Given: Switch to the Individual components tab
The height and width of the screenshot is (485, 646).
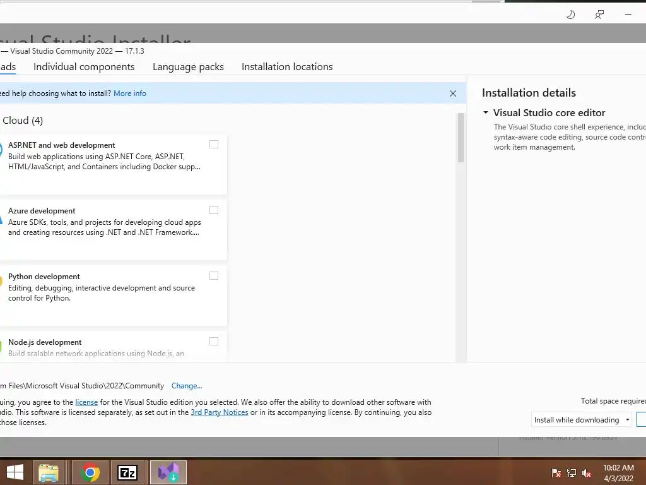Looking at the screenshot, I should tap(84, 67).
